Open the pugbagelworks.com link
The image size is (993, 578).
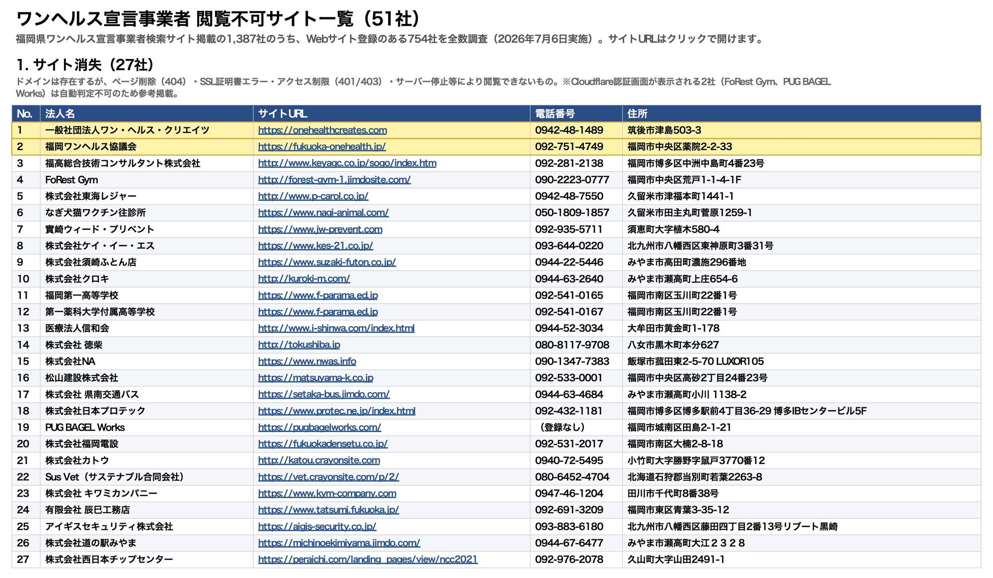pos(319,428)
